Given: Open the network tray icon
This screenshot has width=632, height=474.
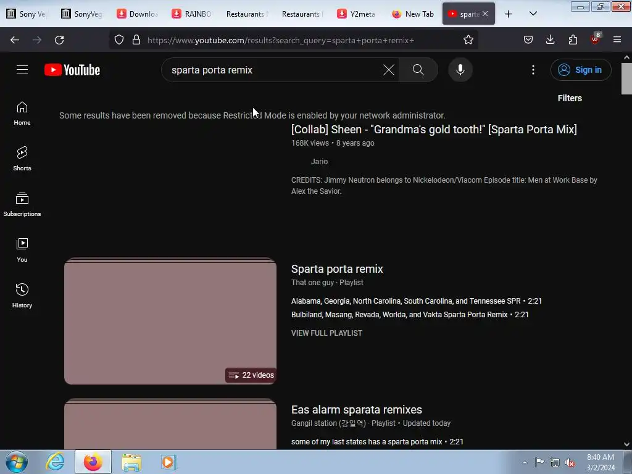Looking at the screenshot, I should [x=555, y=462].
